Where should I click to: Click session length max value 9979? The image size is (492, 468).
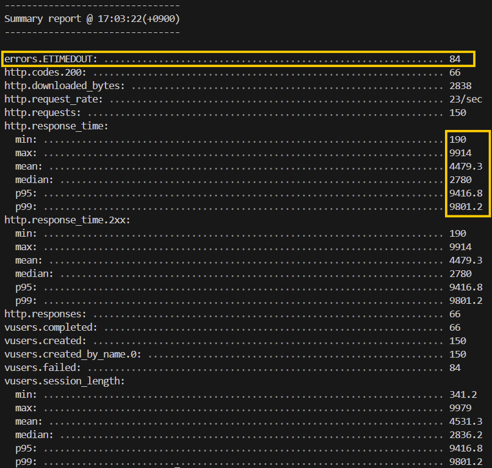(x=460, y=408)
